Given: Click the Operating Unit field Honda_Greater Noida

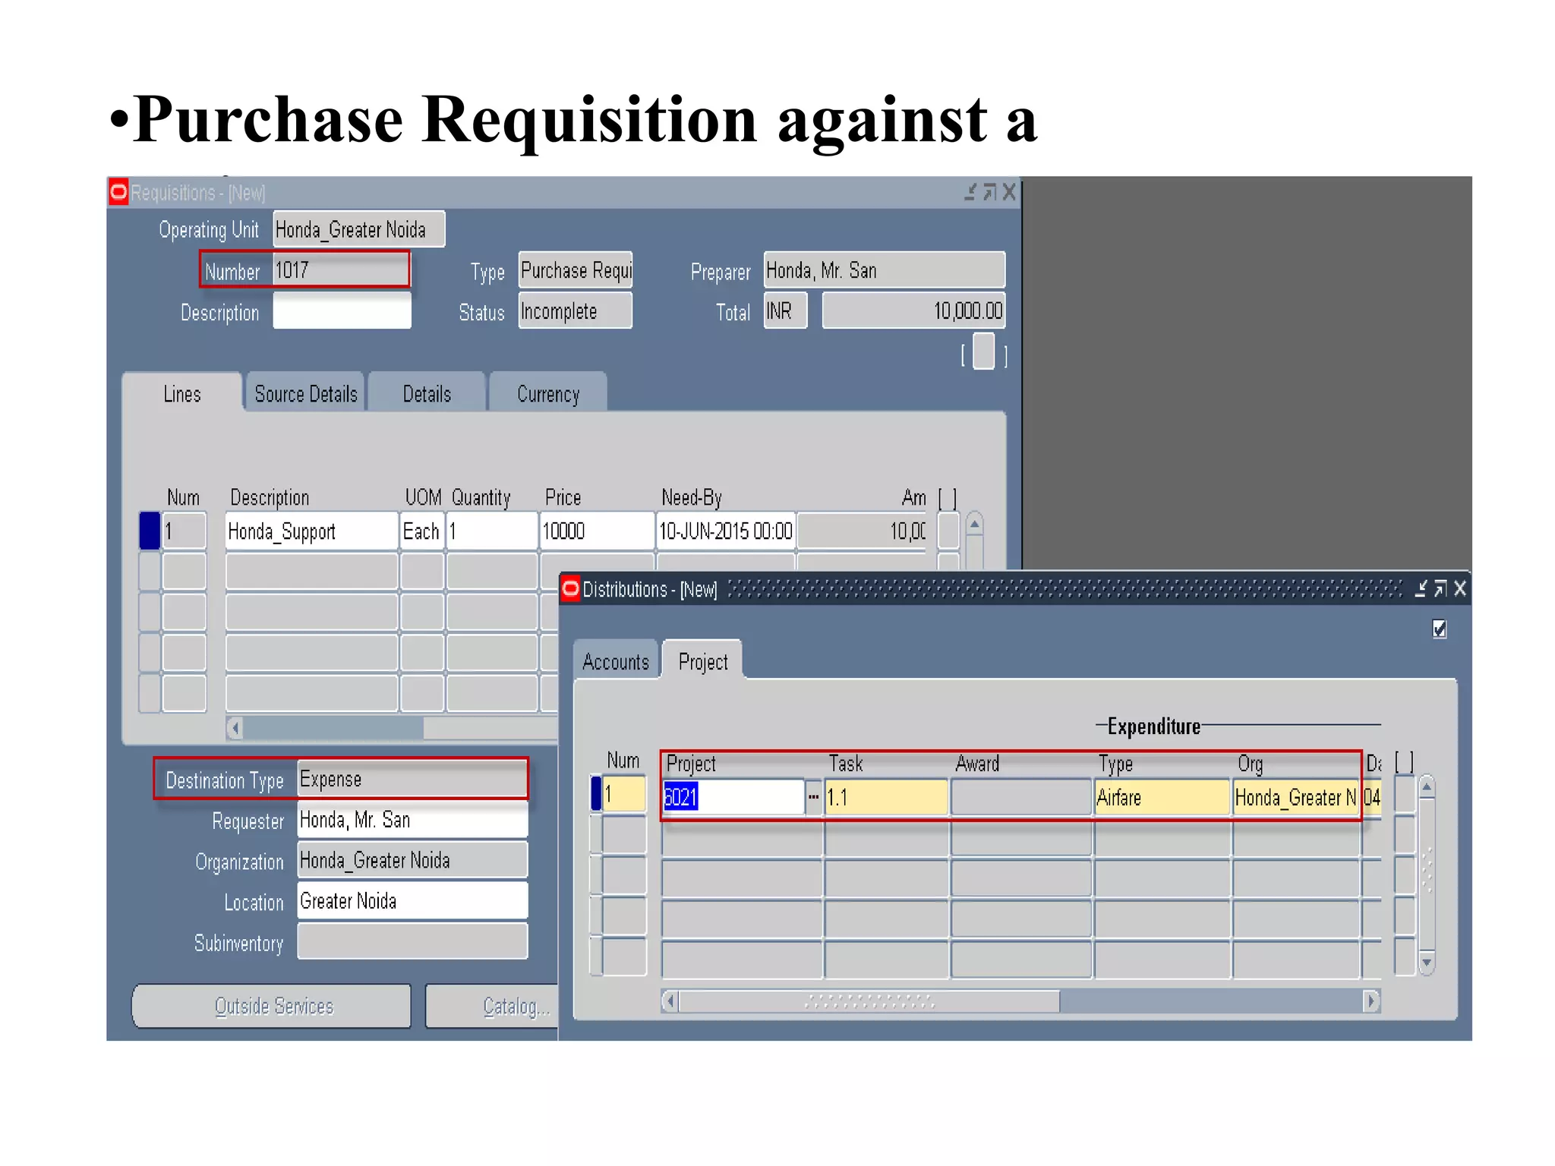Looking at the screenshot, I should click(358, 229).
